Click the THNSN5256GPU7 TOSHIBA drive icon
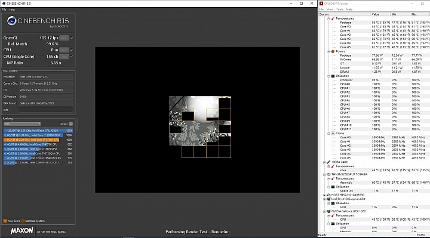This screenshot has height=238, width=430. click(x=328, y=174)
